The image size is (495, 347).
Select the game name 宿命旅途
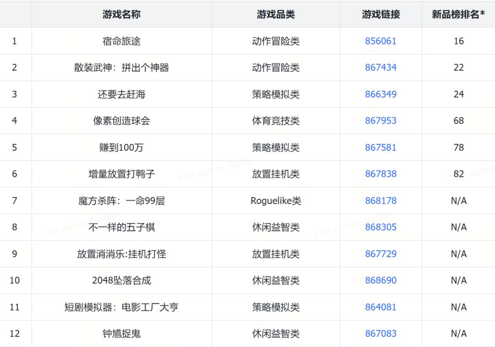121,41
